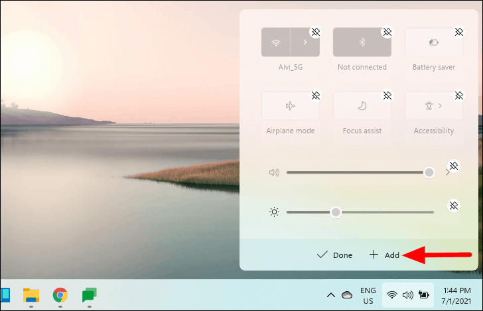This screenshot has width=483, height=311.
Task: Click the ENG US language indicator
Action: tap(368, 296)
